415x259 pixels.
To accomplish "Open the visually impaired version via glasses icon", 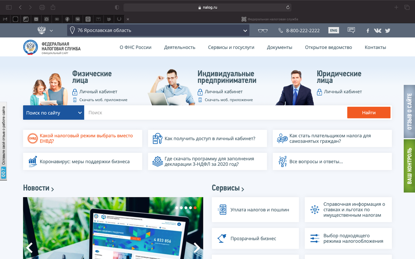I will 263,30.
